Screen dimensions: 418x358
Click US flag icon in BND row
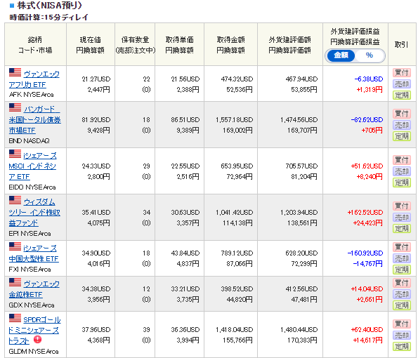(15, 107)
